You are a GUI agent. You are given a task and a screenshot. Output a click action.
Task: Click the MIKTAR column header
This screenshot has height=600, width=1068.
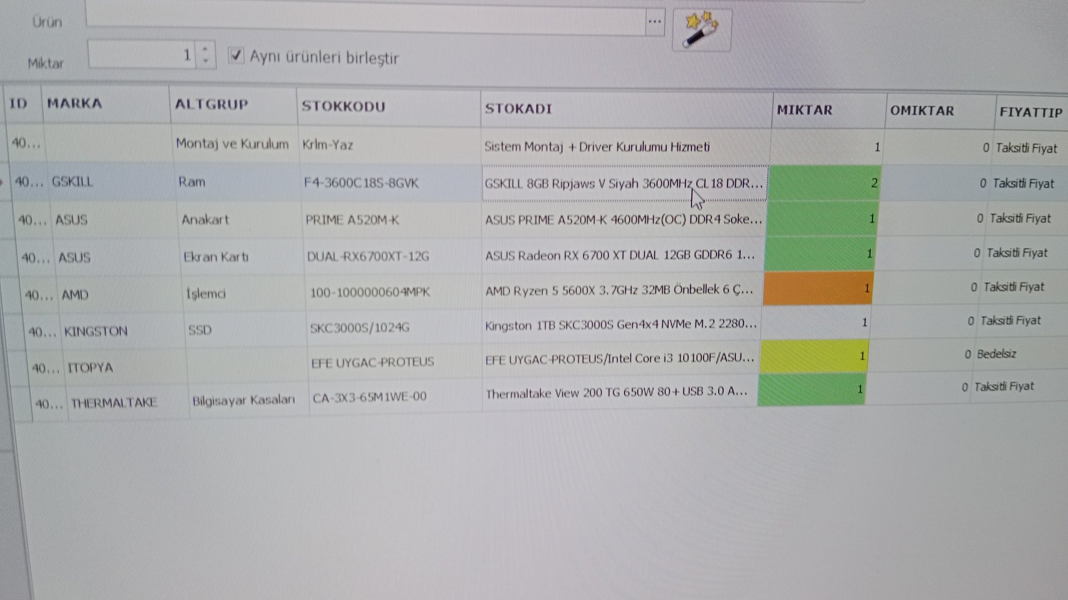804,110
